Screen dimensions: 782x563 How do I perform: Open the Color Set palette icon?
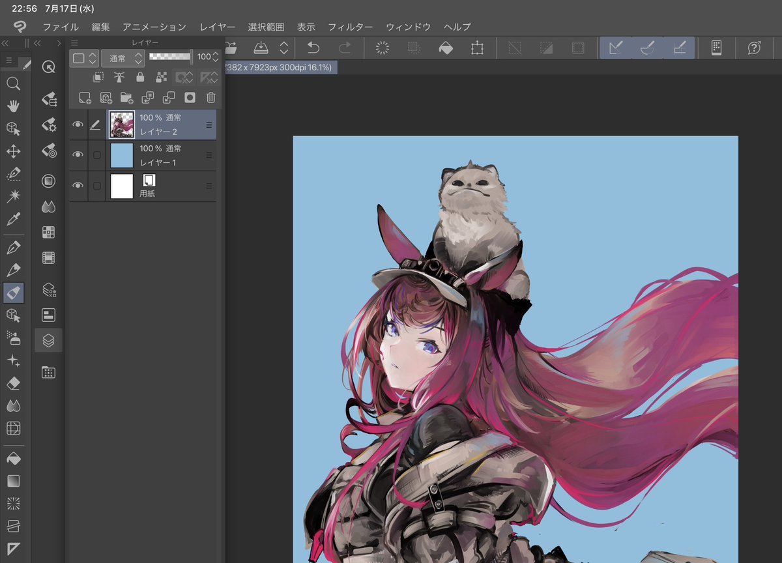[x=48, y=232]
